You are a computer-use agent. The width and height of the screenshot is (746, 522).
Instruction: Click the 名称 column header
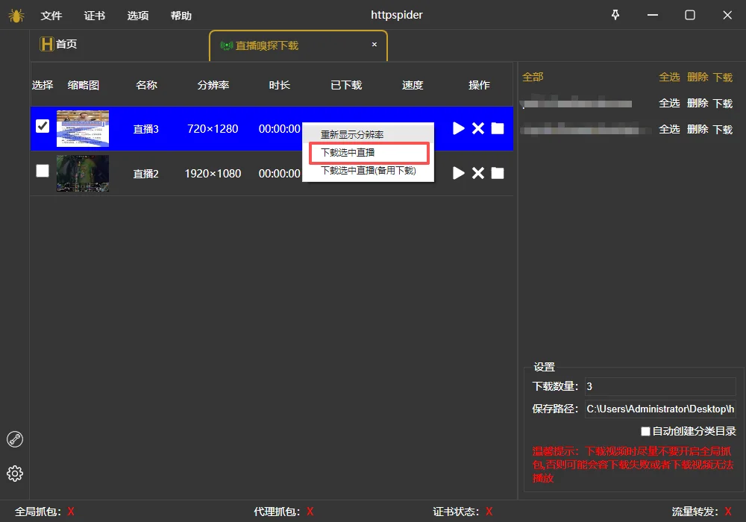[x=146, y=85]
